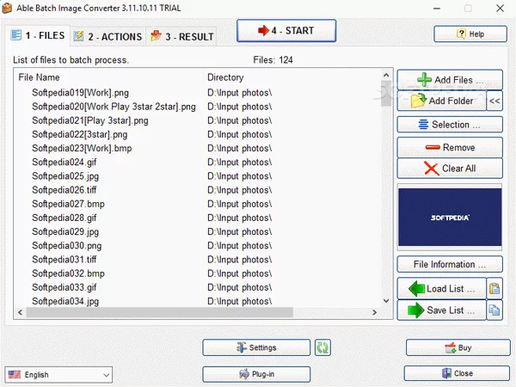Collapse side panel with << button
The width and height of the screenshot is (516, 387).
pos(494,101)
